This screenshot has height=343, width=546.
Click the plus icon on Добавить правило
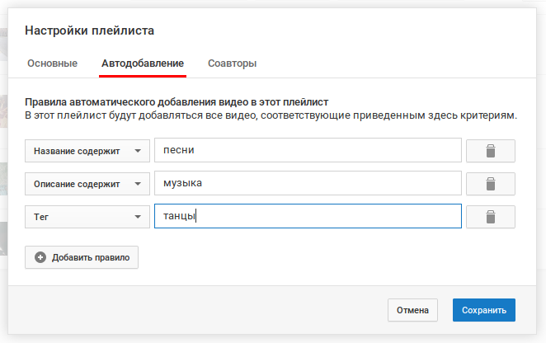pos(40,257)
